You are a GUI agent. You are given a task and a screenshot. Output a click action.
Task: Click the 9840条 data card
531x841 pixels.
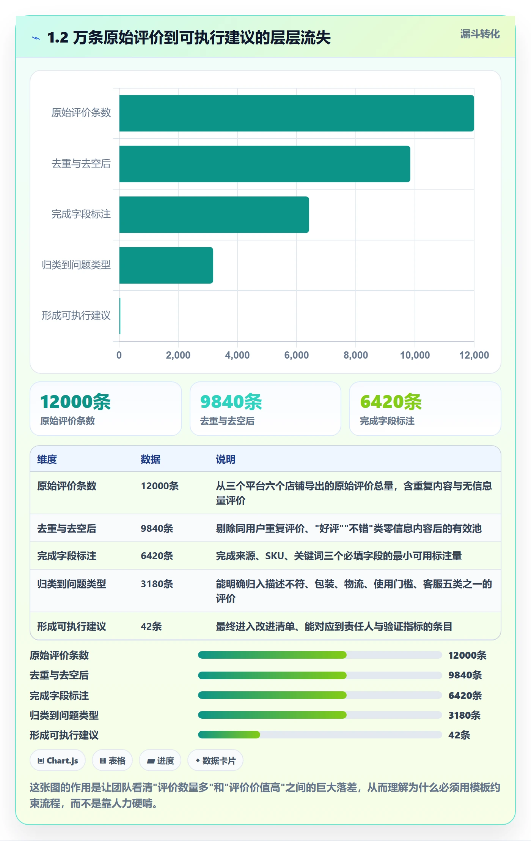click(265, 409)
